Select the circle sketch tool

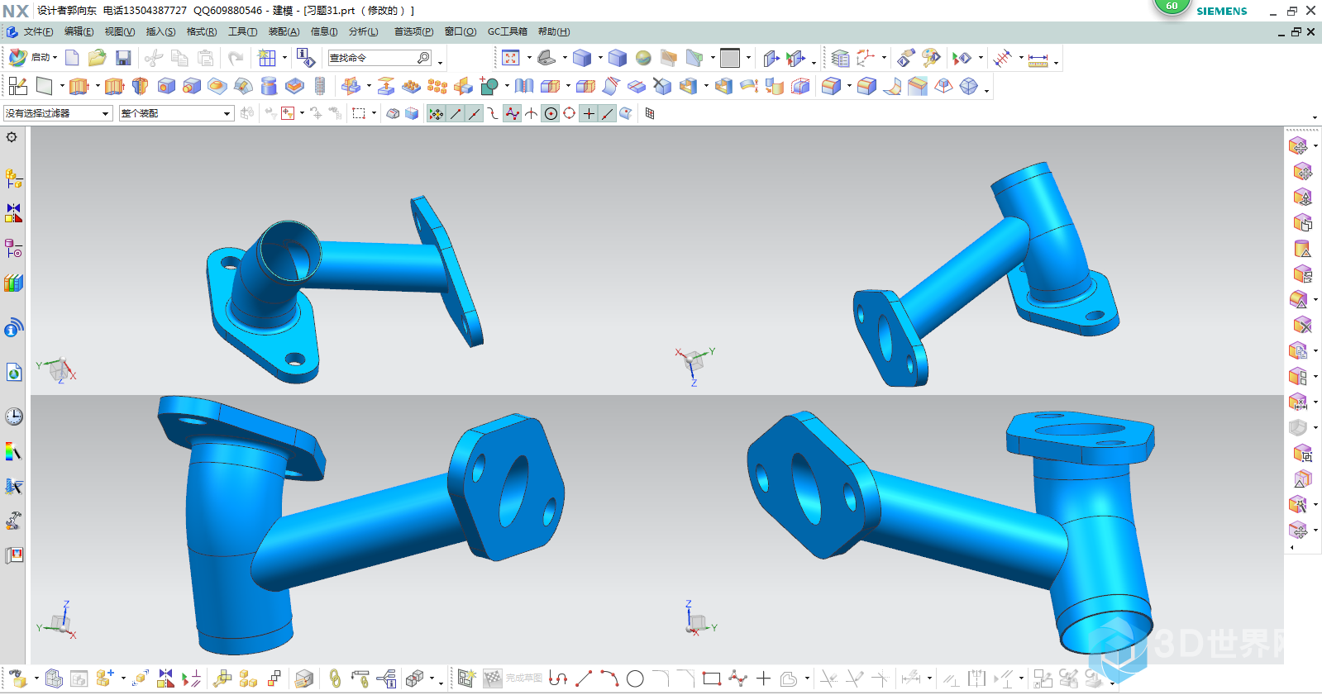click(635, 678)
